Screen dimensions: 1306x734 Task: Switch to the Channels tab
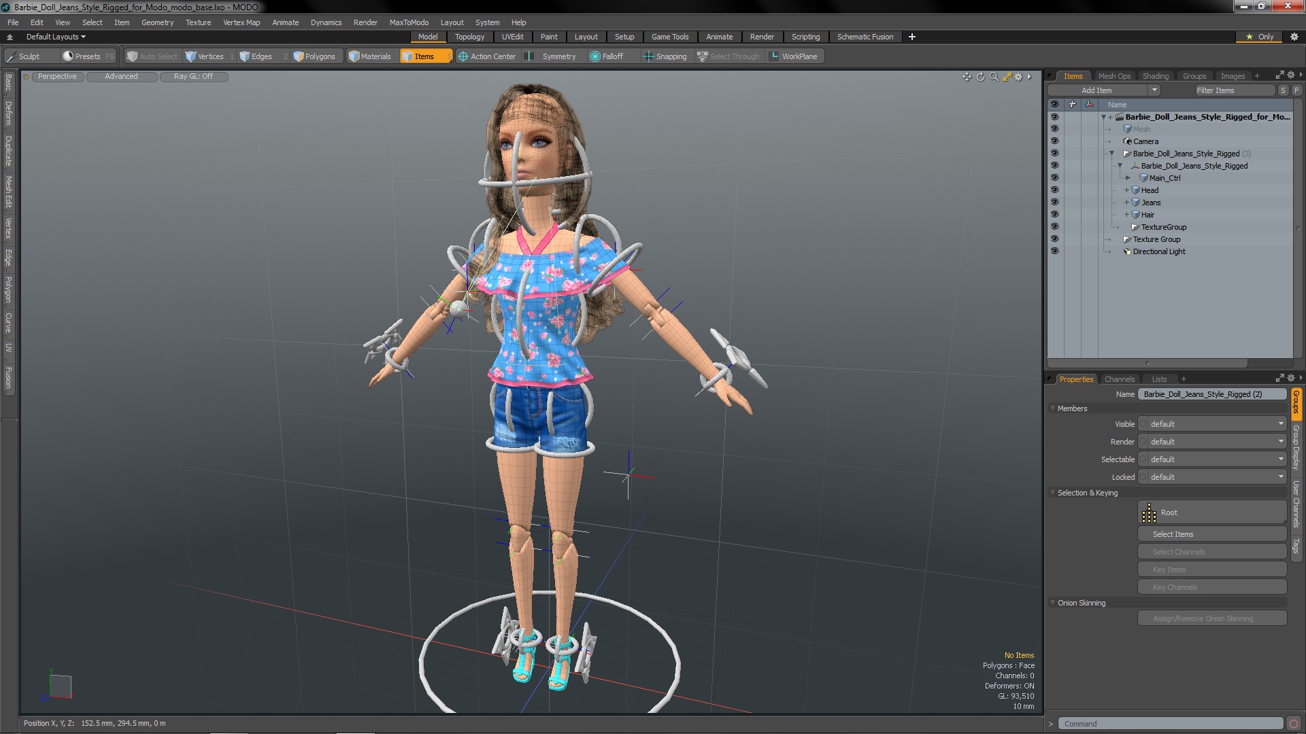[1120, 379]
